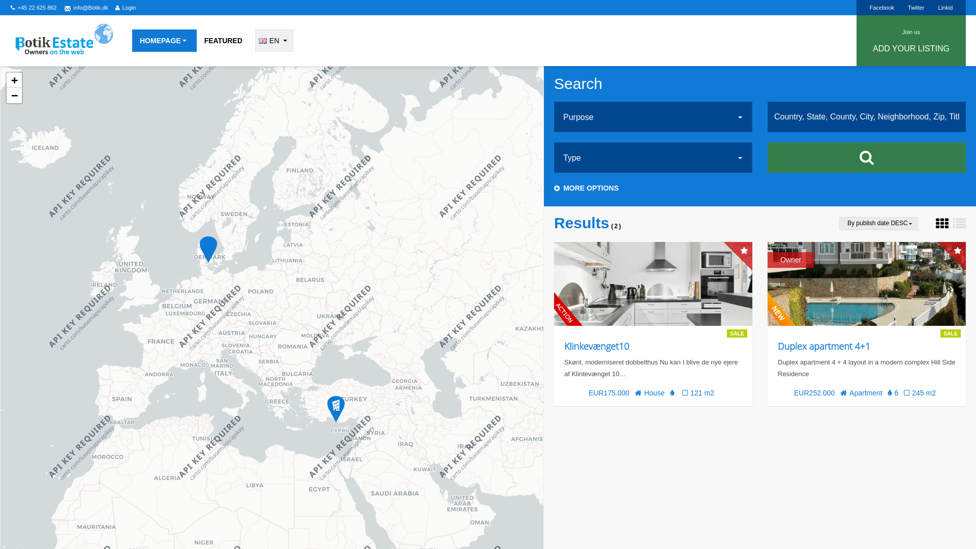Go to the FEATURED menu item
Viewport: 976px width, 549px height.
223,41
